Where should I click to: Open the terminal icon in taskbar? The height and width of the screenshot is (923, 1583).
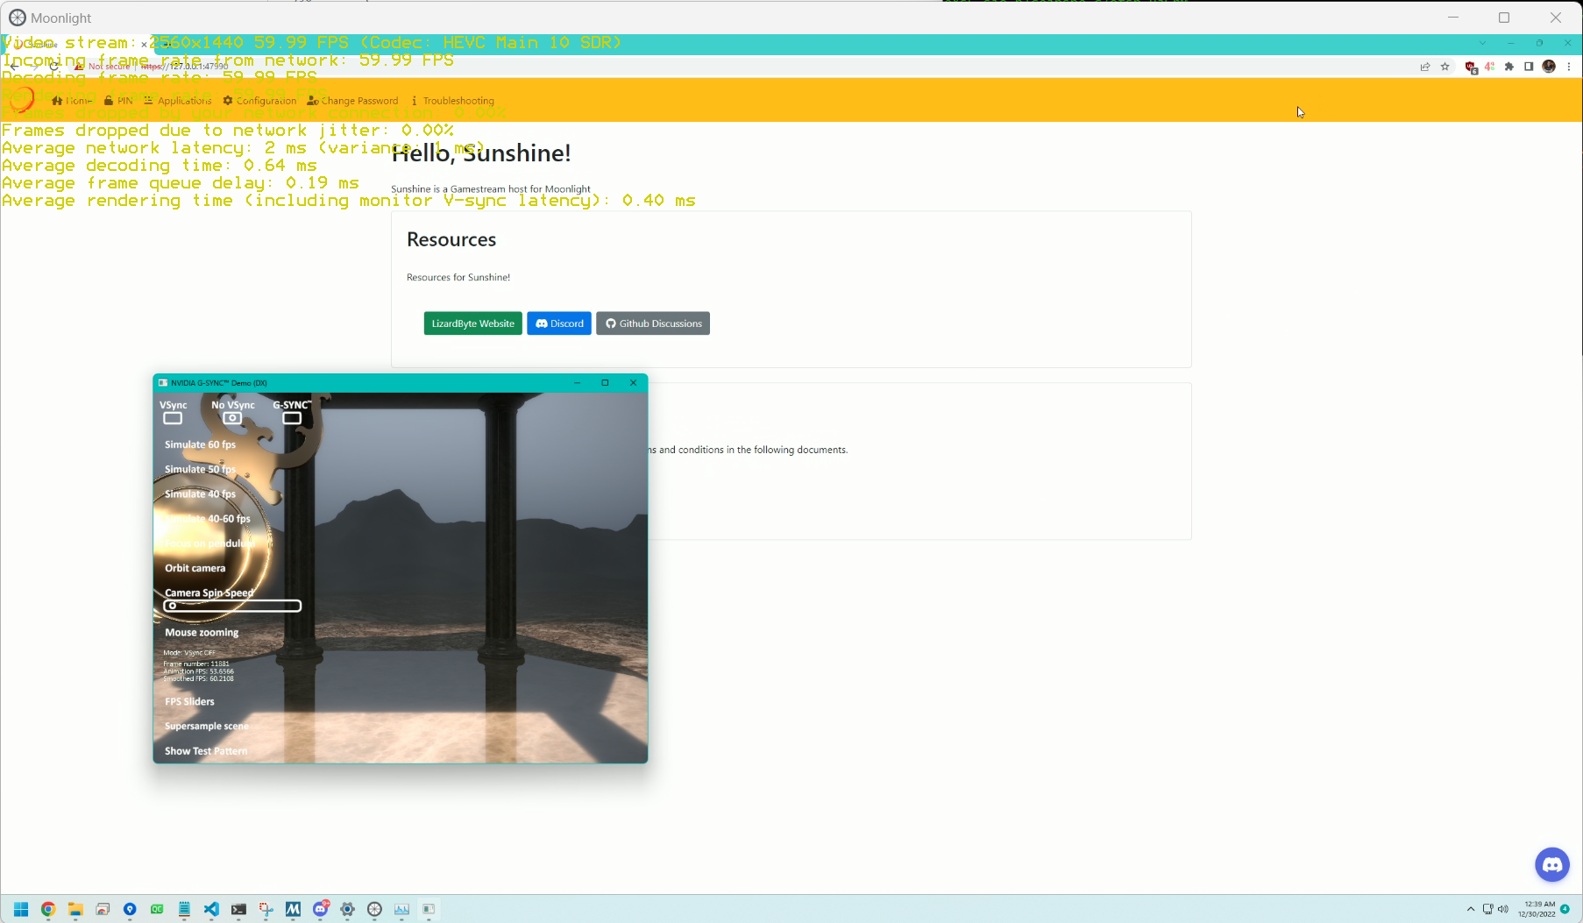pyautogui.click(x=238, y=909)
